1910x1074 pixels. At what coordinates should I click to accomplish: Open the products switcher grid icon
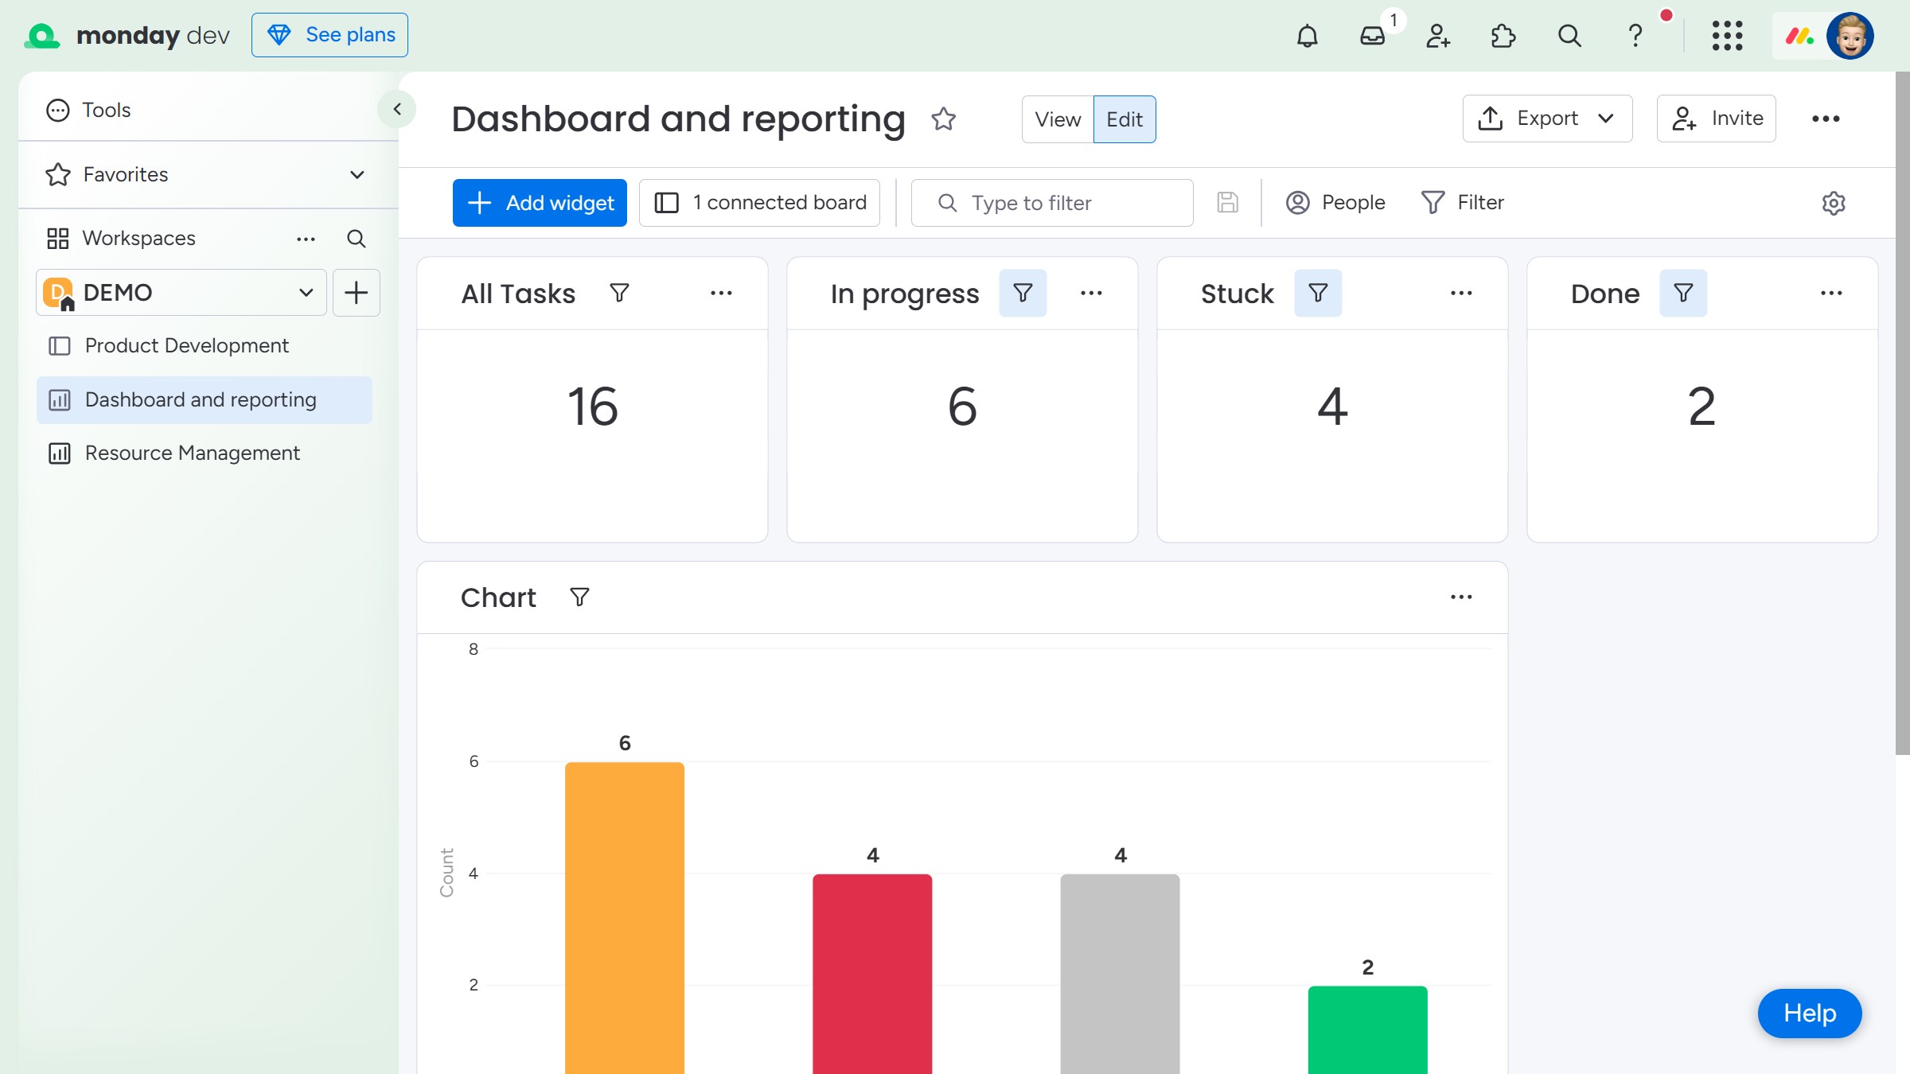(x=1727, y=36)
